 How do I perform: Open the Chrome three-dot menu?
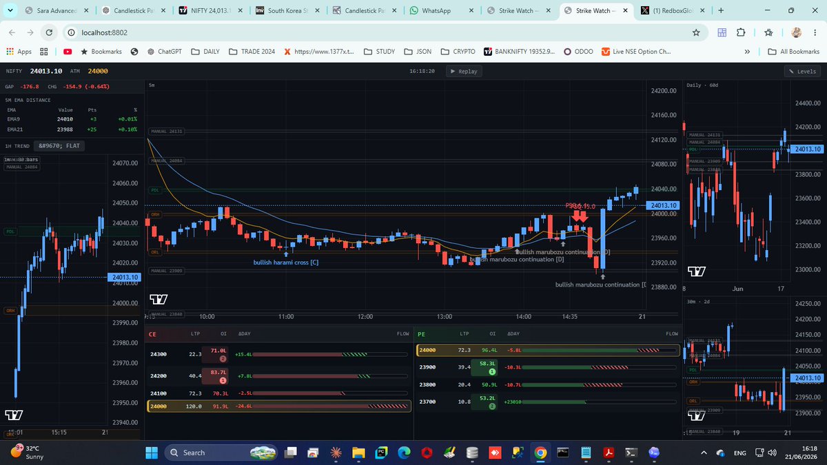[x=815, y=32]
